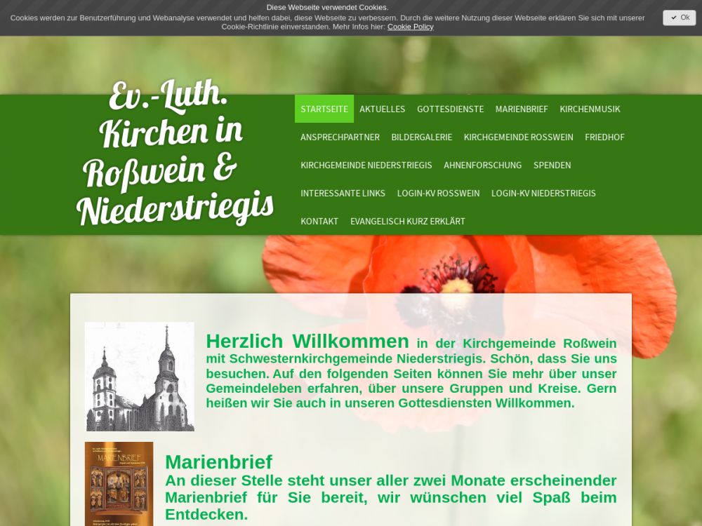Go to the Kontakt page
Viewport: 702px width, 526px height.
pyautogui.click(x=319, y=221)
